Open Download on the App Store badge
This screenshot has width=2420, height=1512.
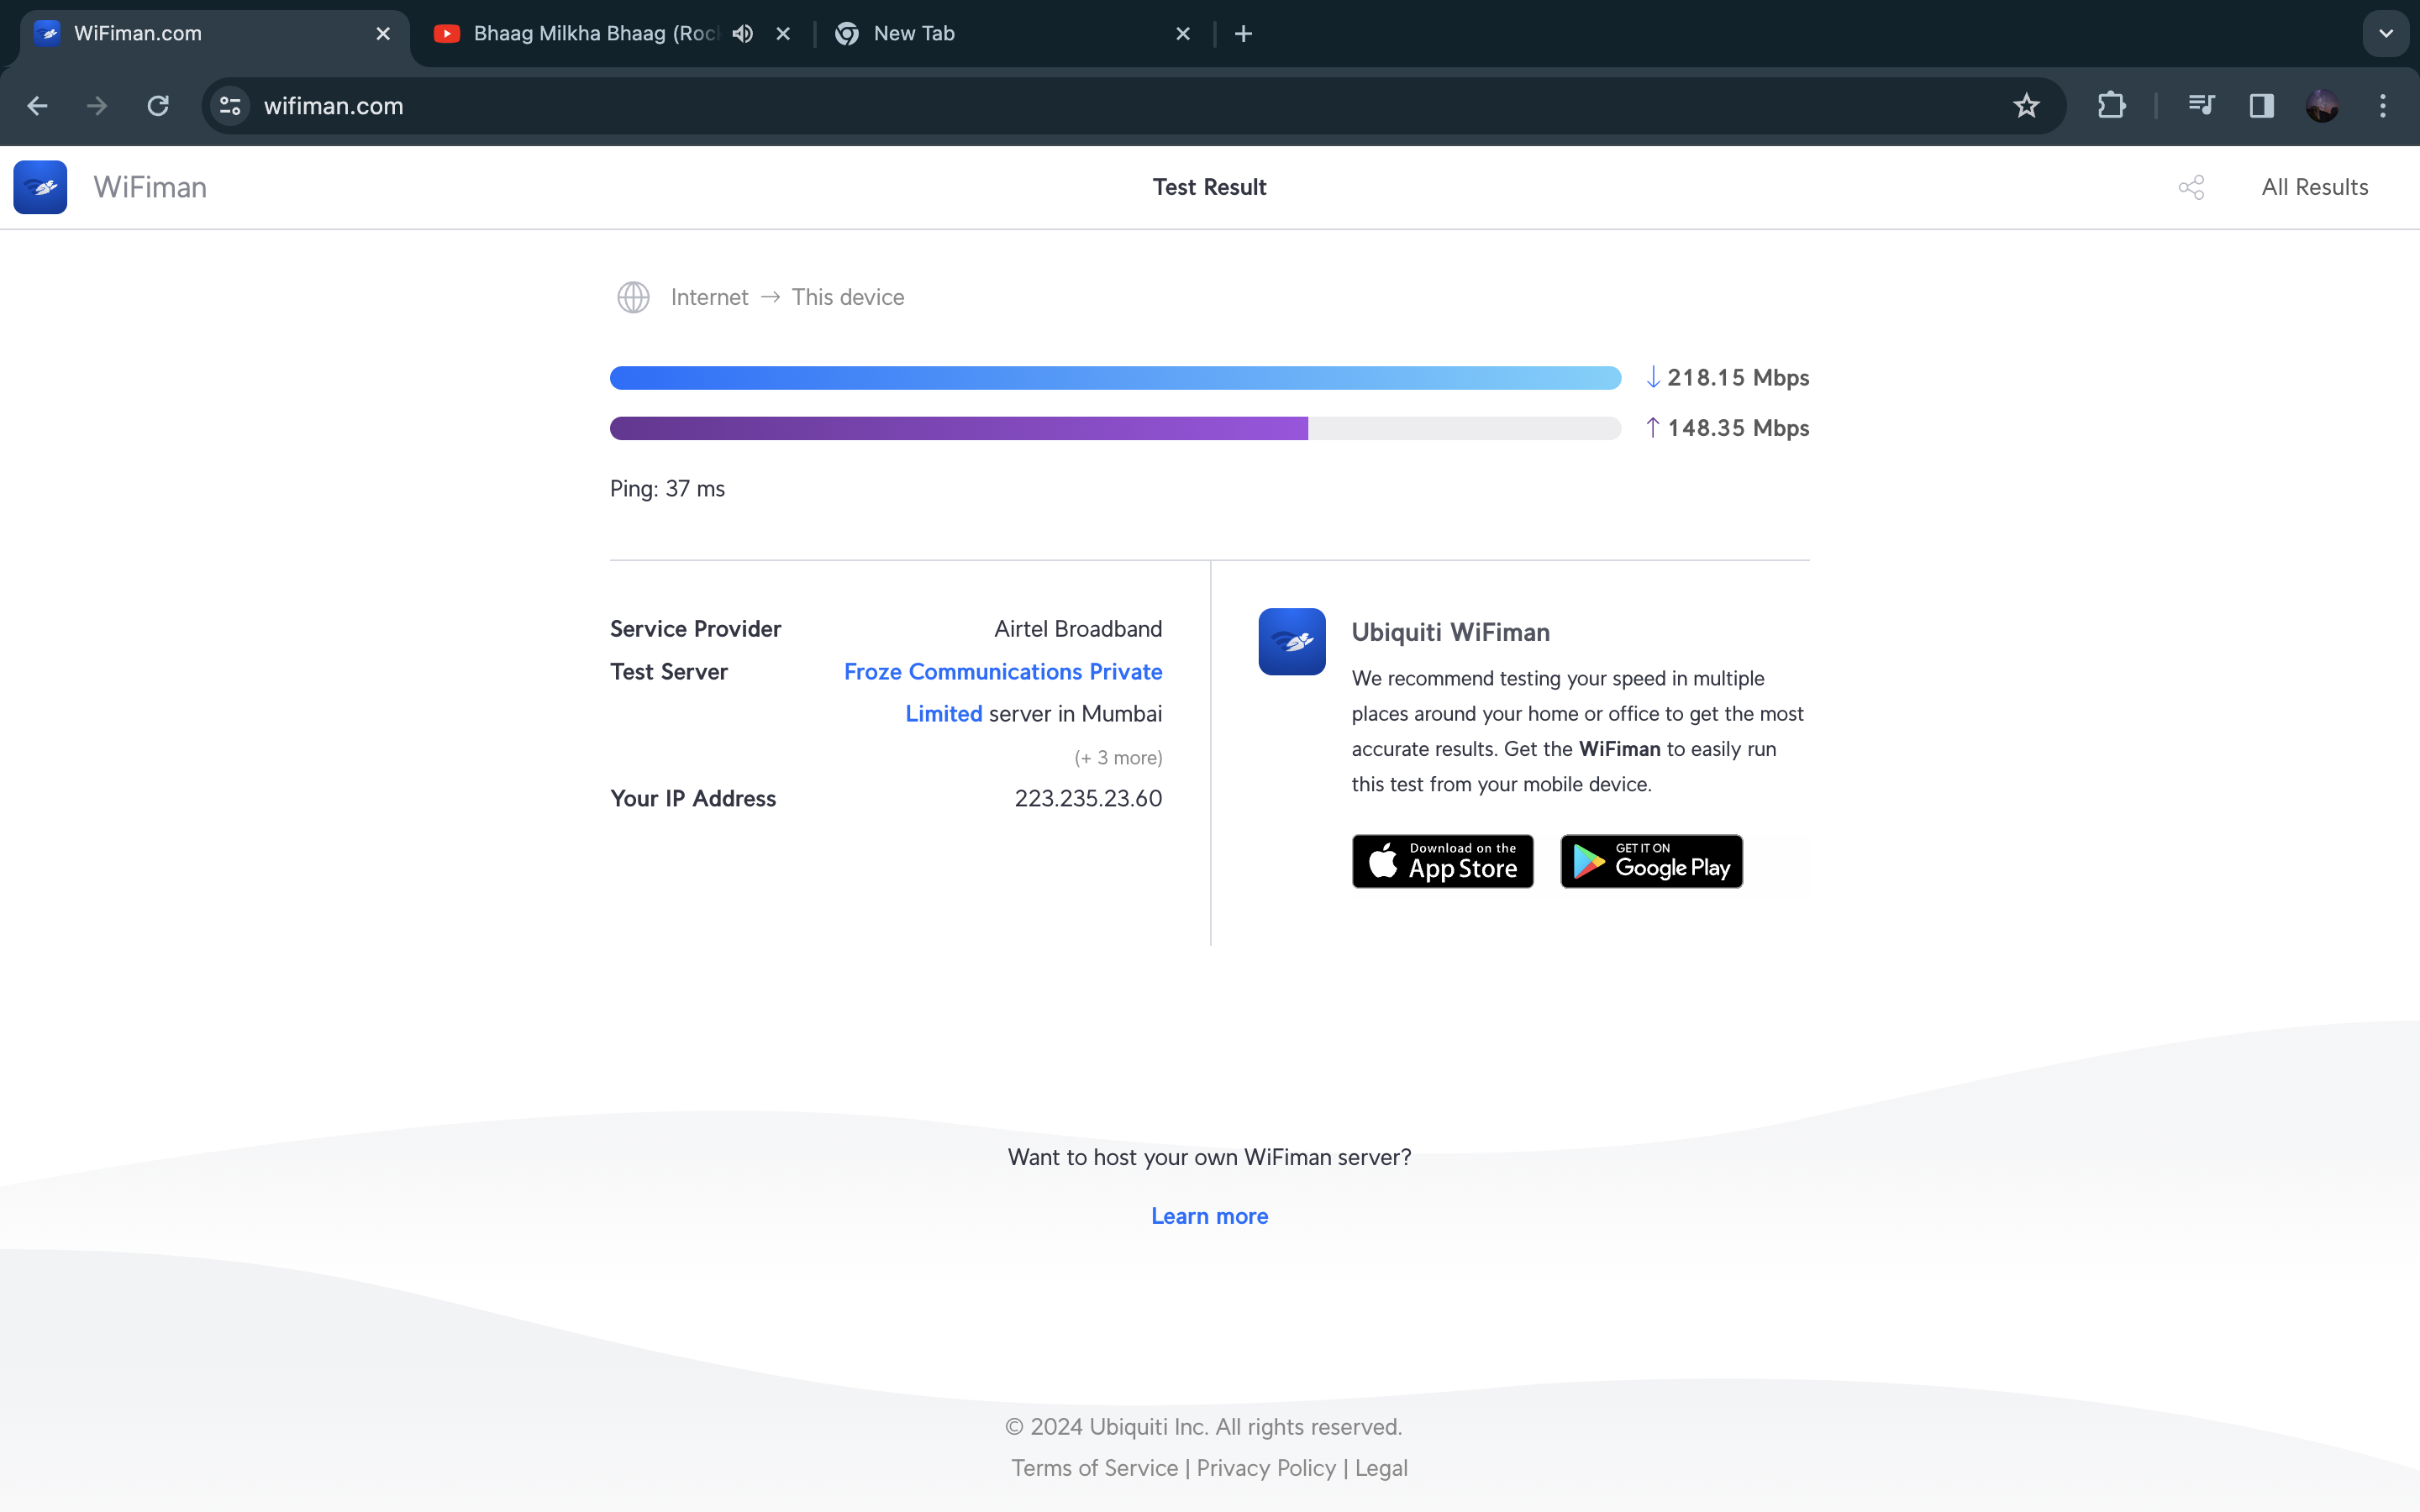tap(1443, 861)
